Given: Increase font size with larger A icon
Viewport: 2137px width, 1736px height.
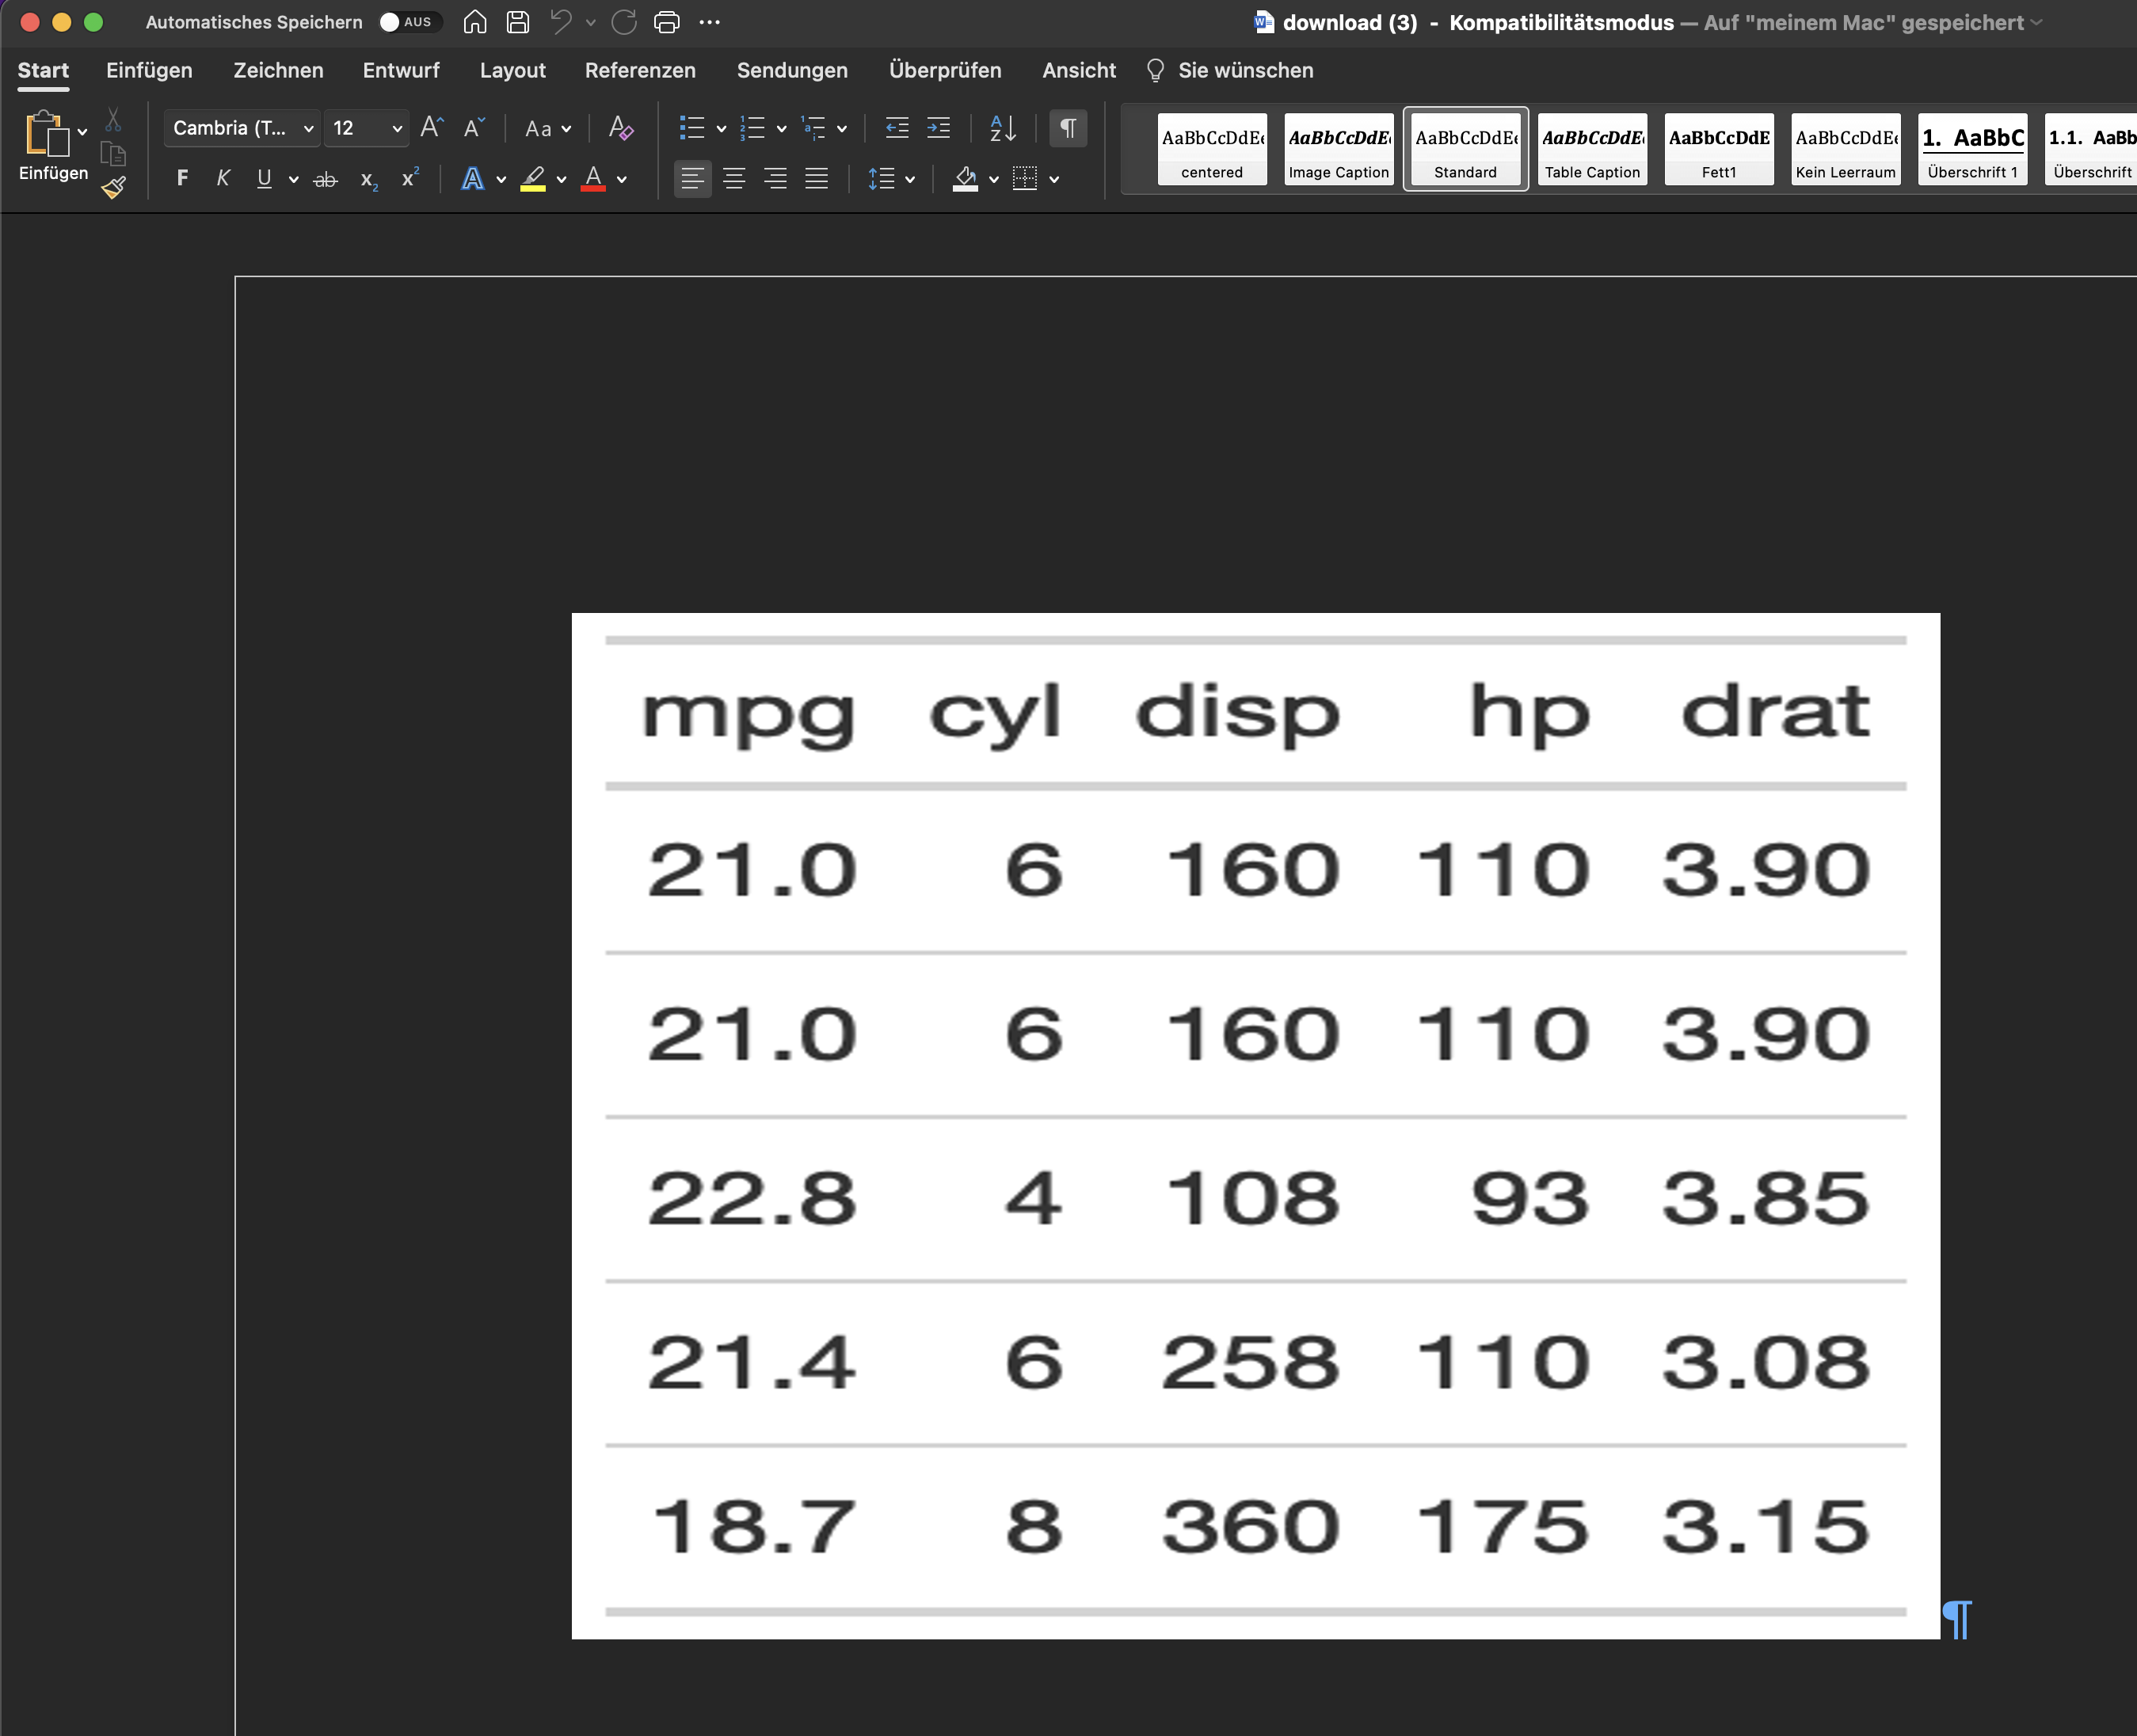Looking at the screenshot, I should (431, 127).
